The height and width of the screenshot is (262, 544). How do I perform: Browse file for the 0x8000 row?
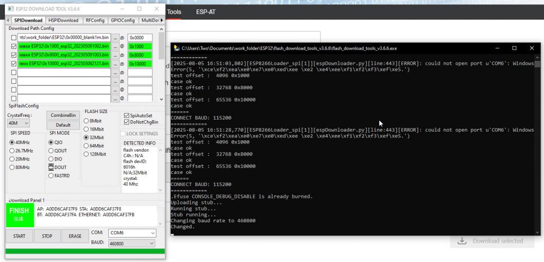click(116, 55)
